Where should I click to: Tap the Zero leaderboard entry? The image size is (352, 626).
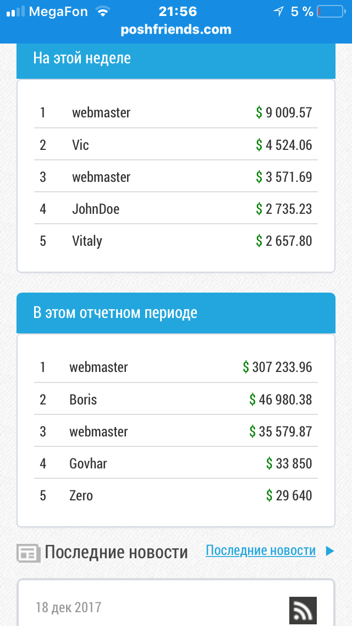(x=176, y=495)
